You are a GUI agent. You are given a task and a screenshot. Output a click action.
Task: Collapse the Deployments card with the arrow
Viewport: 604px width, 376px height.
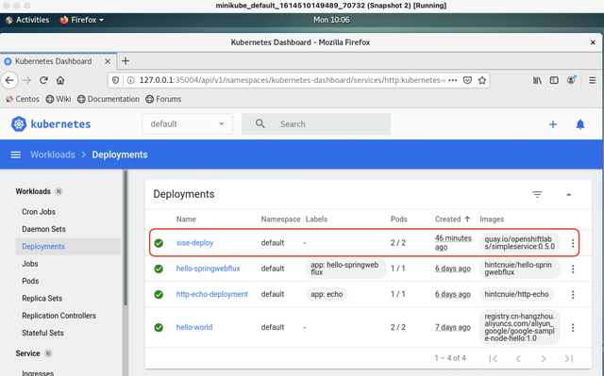[568, 194]
